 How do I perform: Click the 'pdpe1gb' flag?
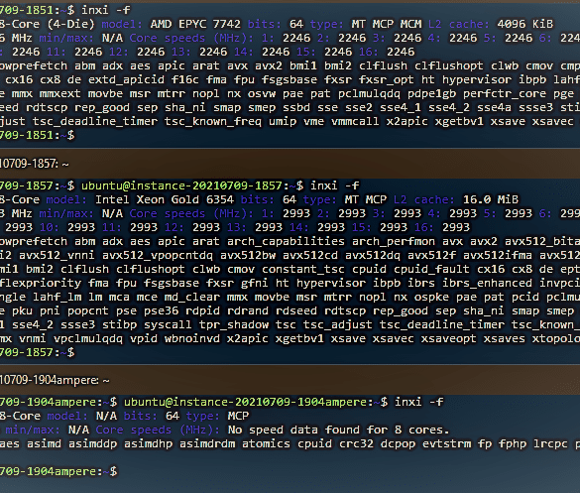(431, 93)
